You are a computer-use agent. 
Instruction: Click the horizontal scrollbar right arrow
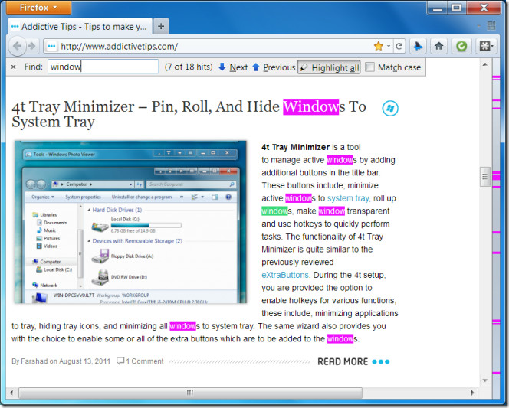pos(473,393)
